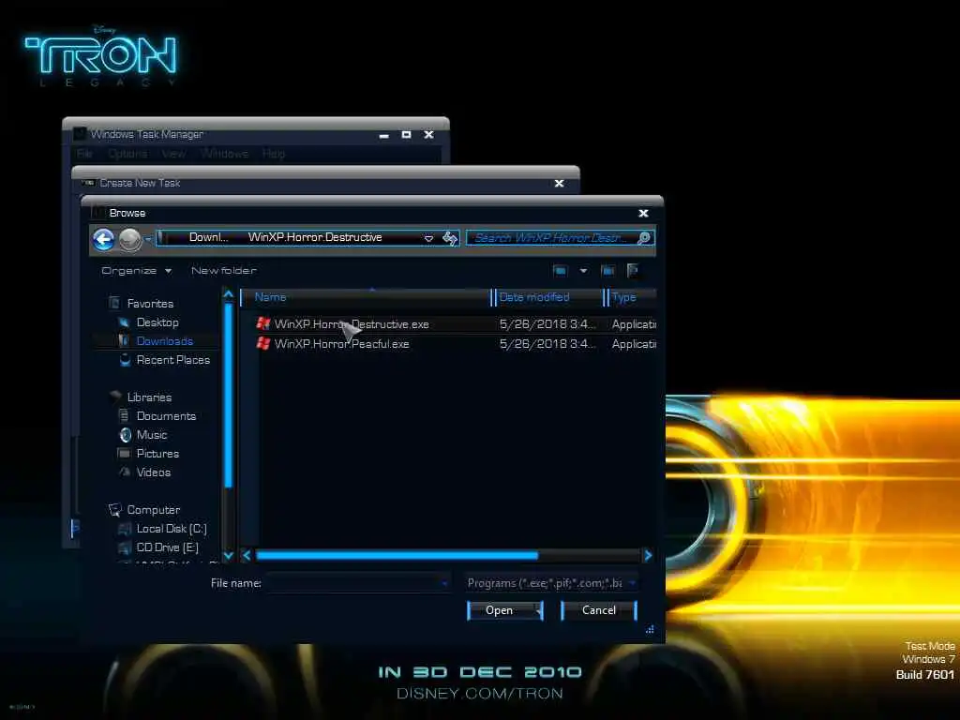Click the help icon in Browse toolbar
This screenshot has height=720, width=960.
[x=633, y=271]
